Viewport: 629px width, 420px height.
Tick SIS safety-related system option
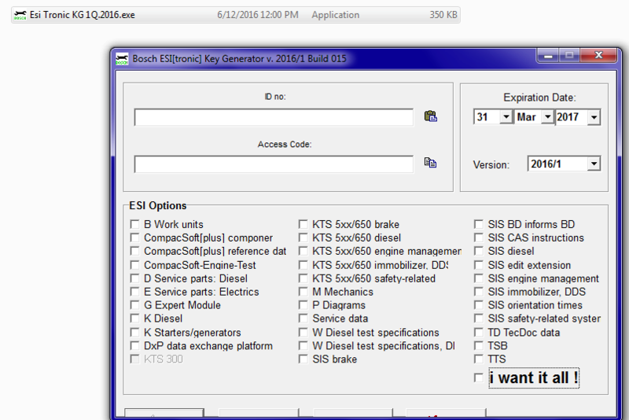click(x=479, y=319)
